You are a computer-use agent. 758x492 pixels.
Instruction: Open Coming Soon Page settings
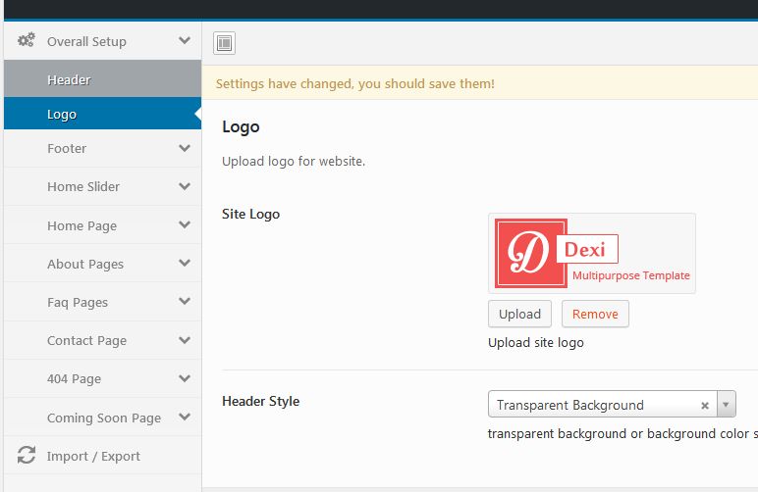[103, 418]
